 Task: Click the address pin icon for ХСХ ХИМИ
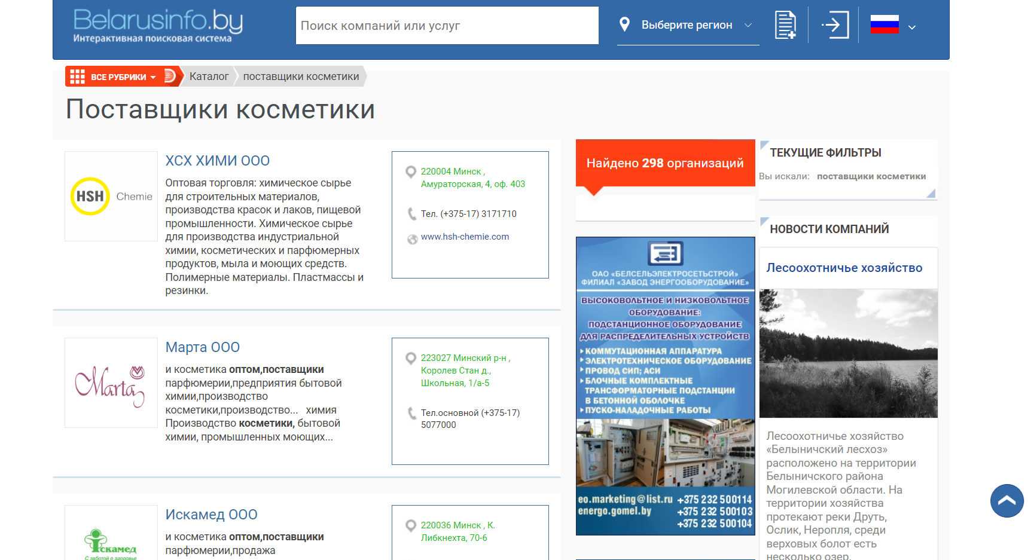411,172
